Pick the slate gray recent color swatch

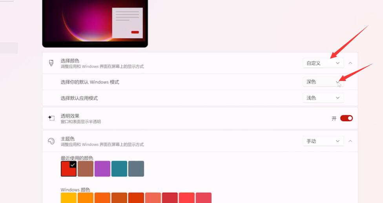tap(136, 169)
